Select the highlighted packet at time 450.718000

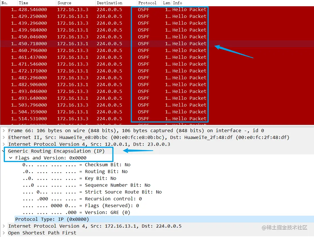point(157,44)
